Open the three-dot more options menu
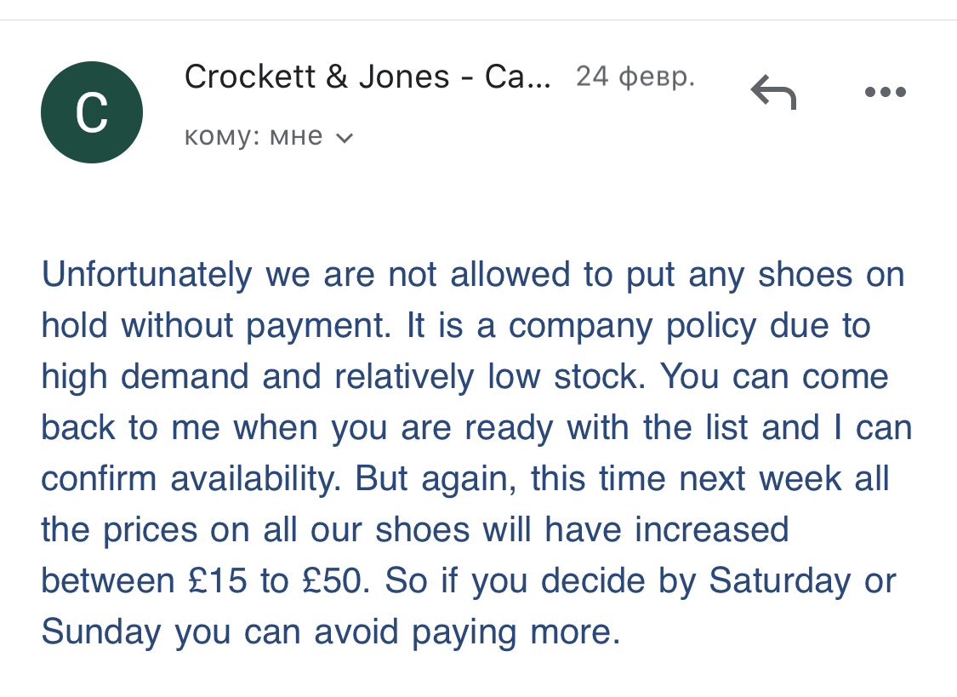957x697 pixels. coord(886,92)
